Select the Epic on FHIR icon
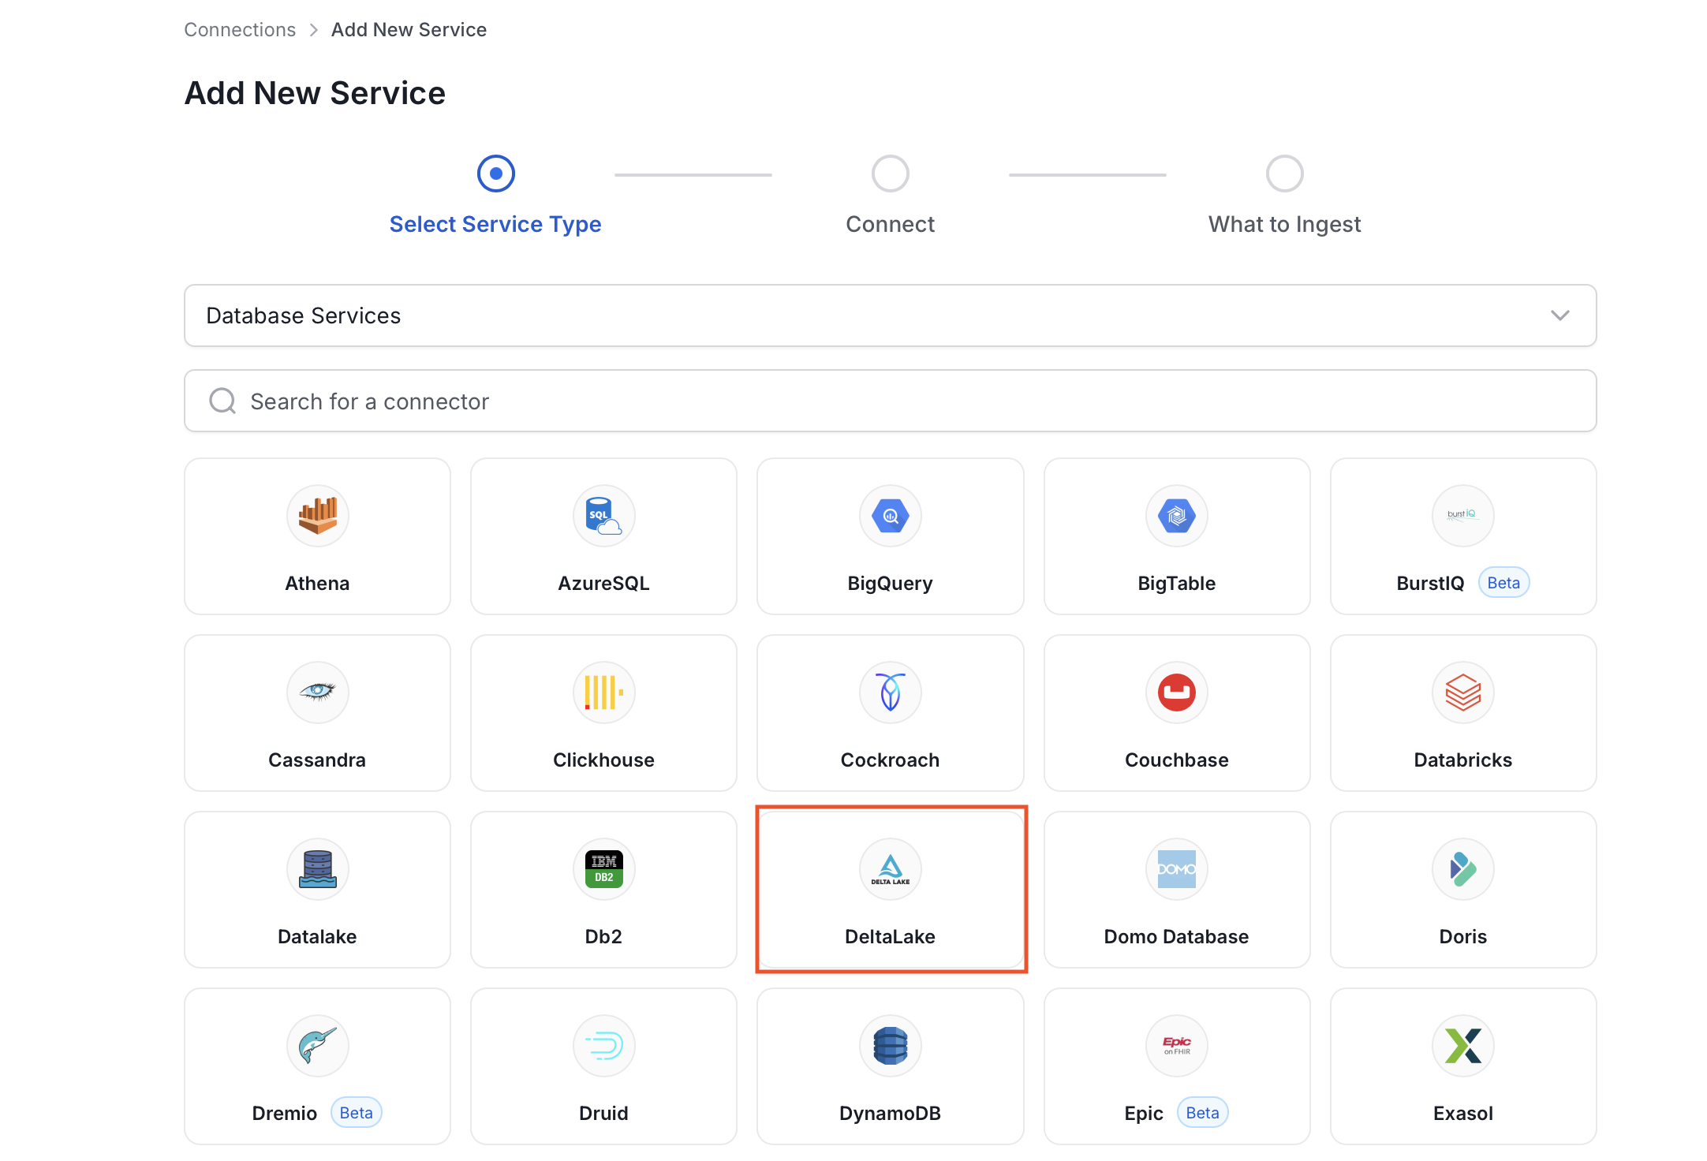The height and width of the screenshot is (1161, 1707). pyautogui.click(x=1176, y=1046)
